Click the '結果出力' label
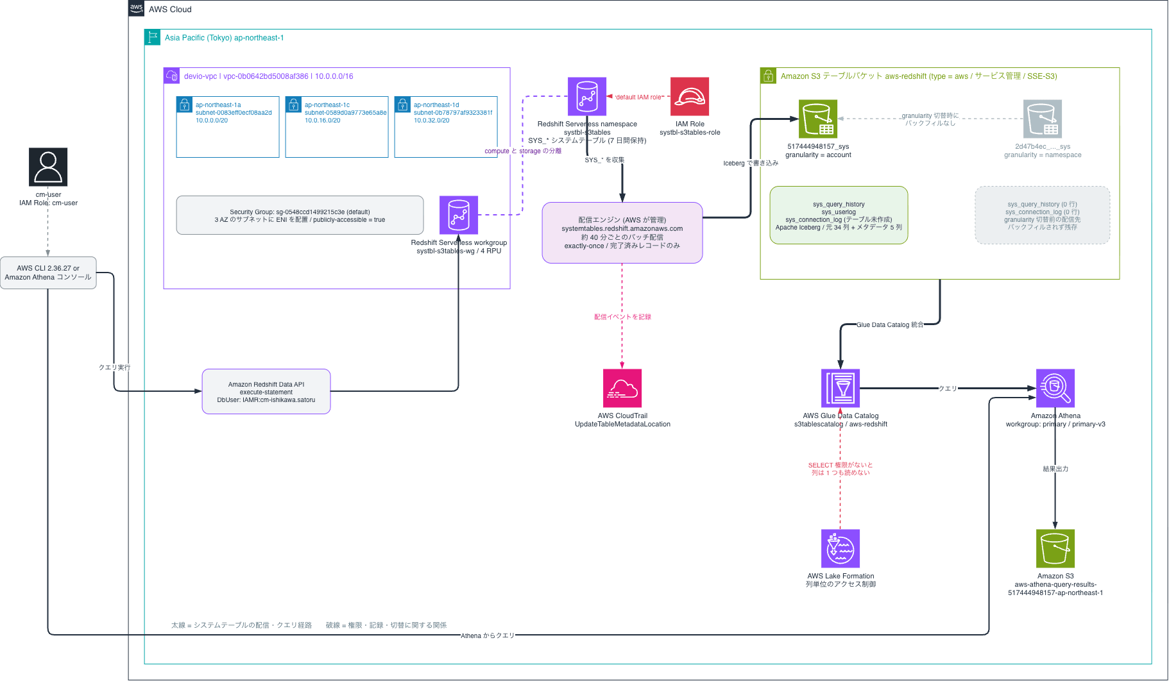 (x=1055, y=469)
